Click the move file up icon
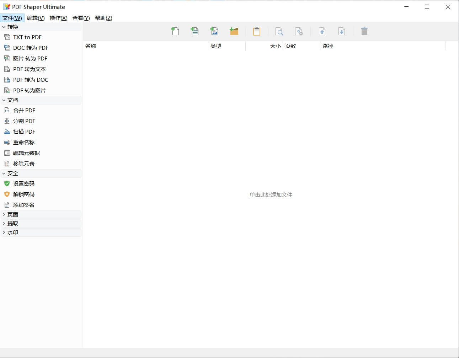Screen dimensions: 459x358 pos(322,31)
